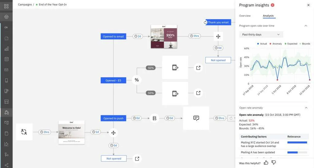
Task: Click Mailing XYZ relevance bar
Action: click(x=297, y=143)
